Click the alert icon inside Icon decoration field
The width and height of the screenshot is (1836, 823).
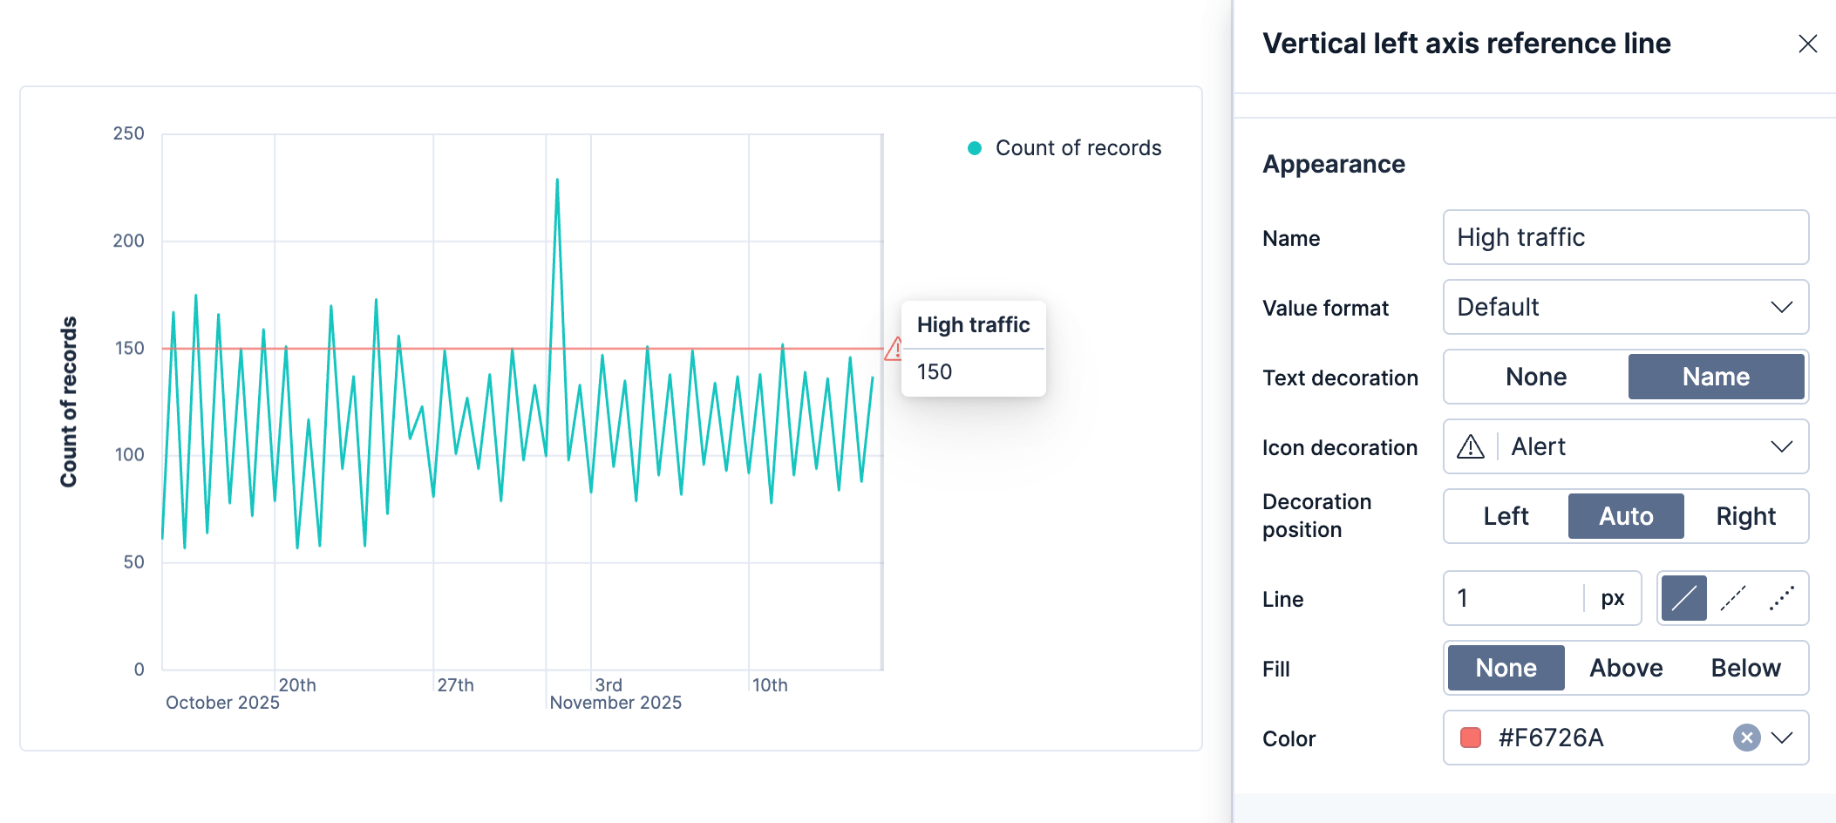(1471, 446)
